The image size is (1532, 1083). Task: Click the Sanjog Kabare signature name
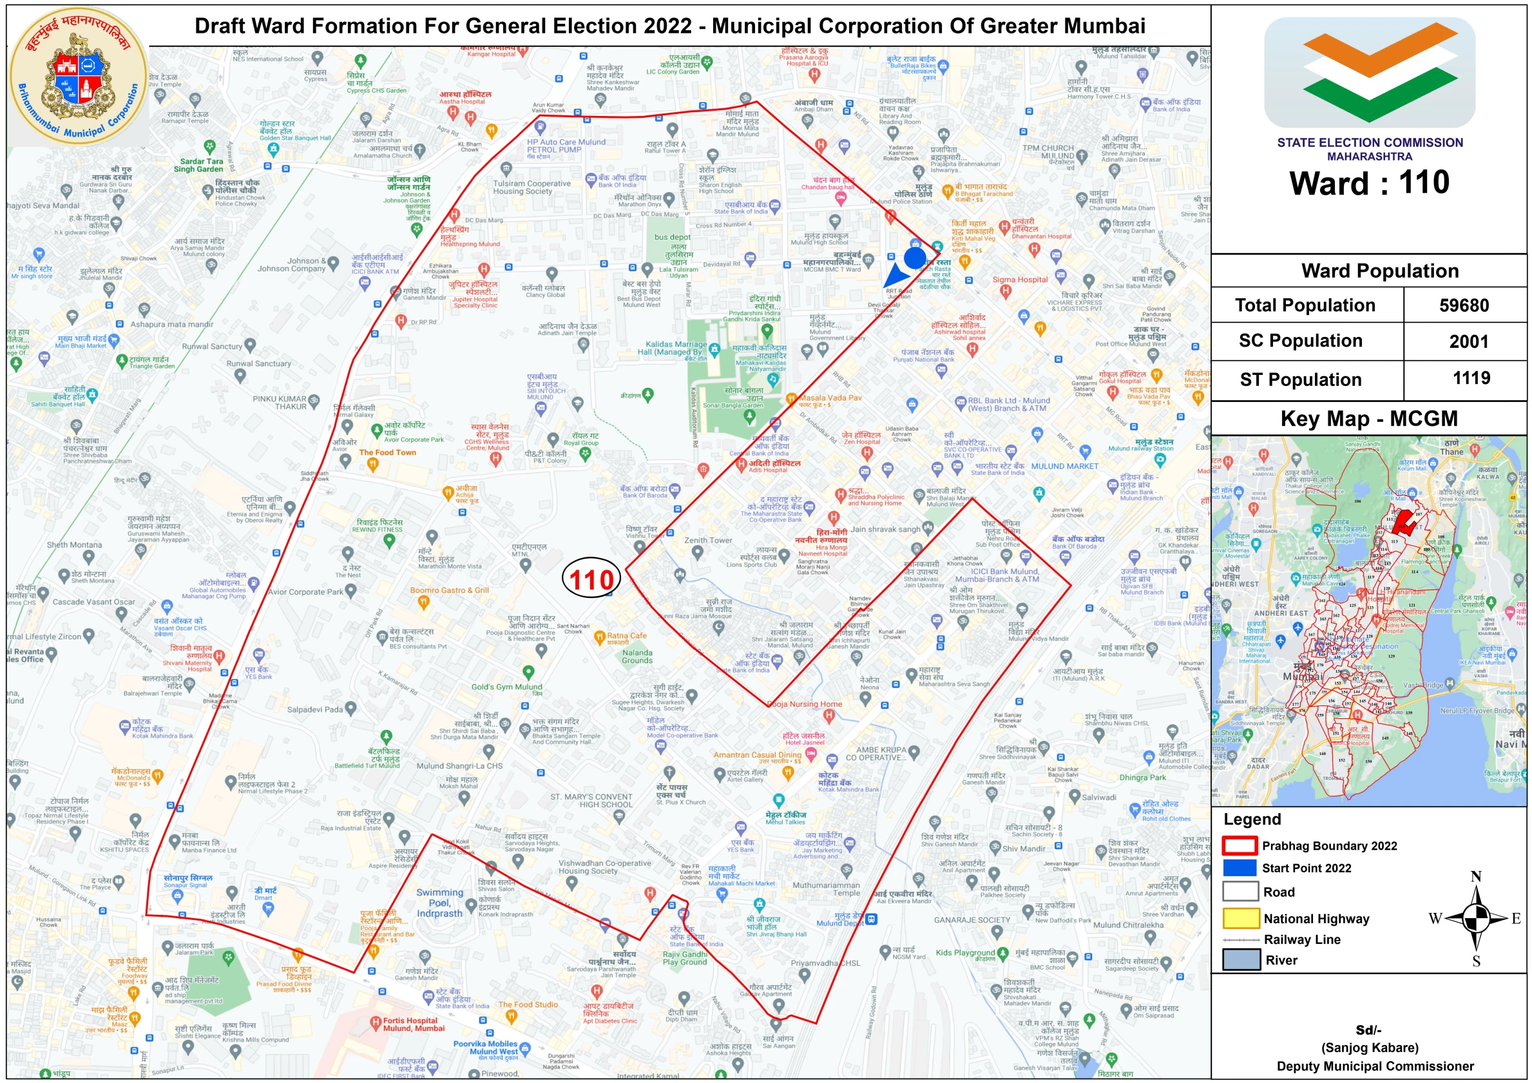(x=1369, y=1047)
